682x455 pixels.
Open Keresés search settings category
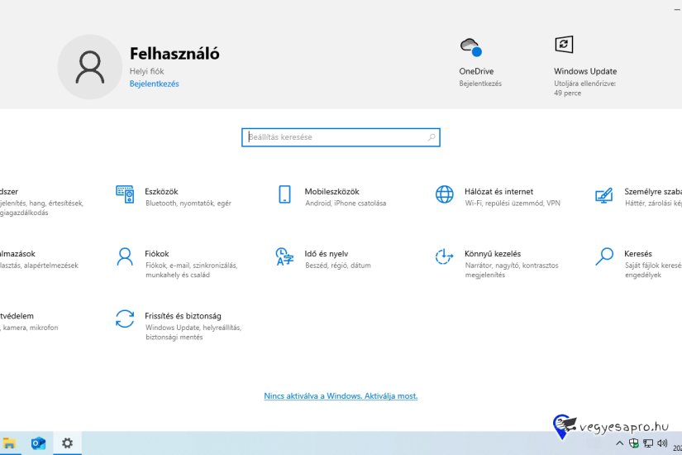(x=638, y=254)
